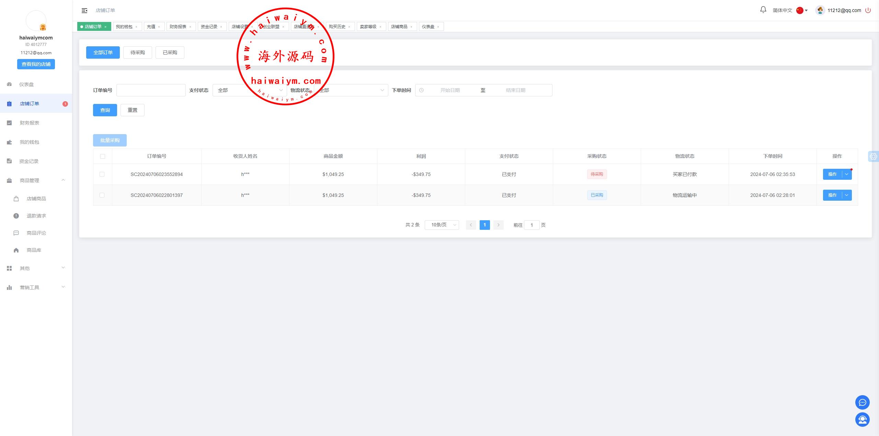This screenshot has height=436, width=879.
Task: Click the 查询 search button
Action: tap(105, 110)
